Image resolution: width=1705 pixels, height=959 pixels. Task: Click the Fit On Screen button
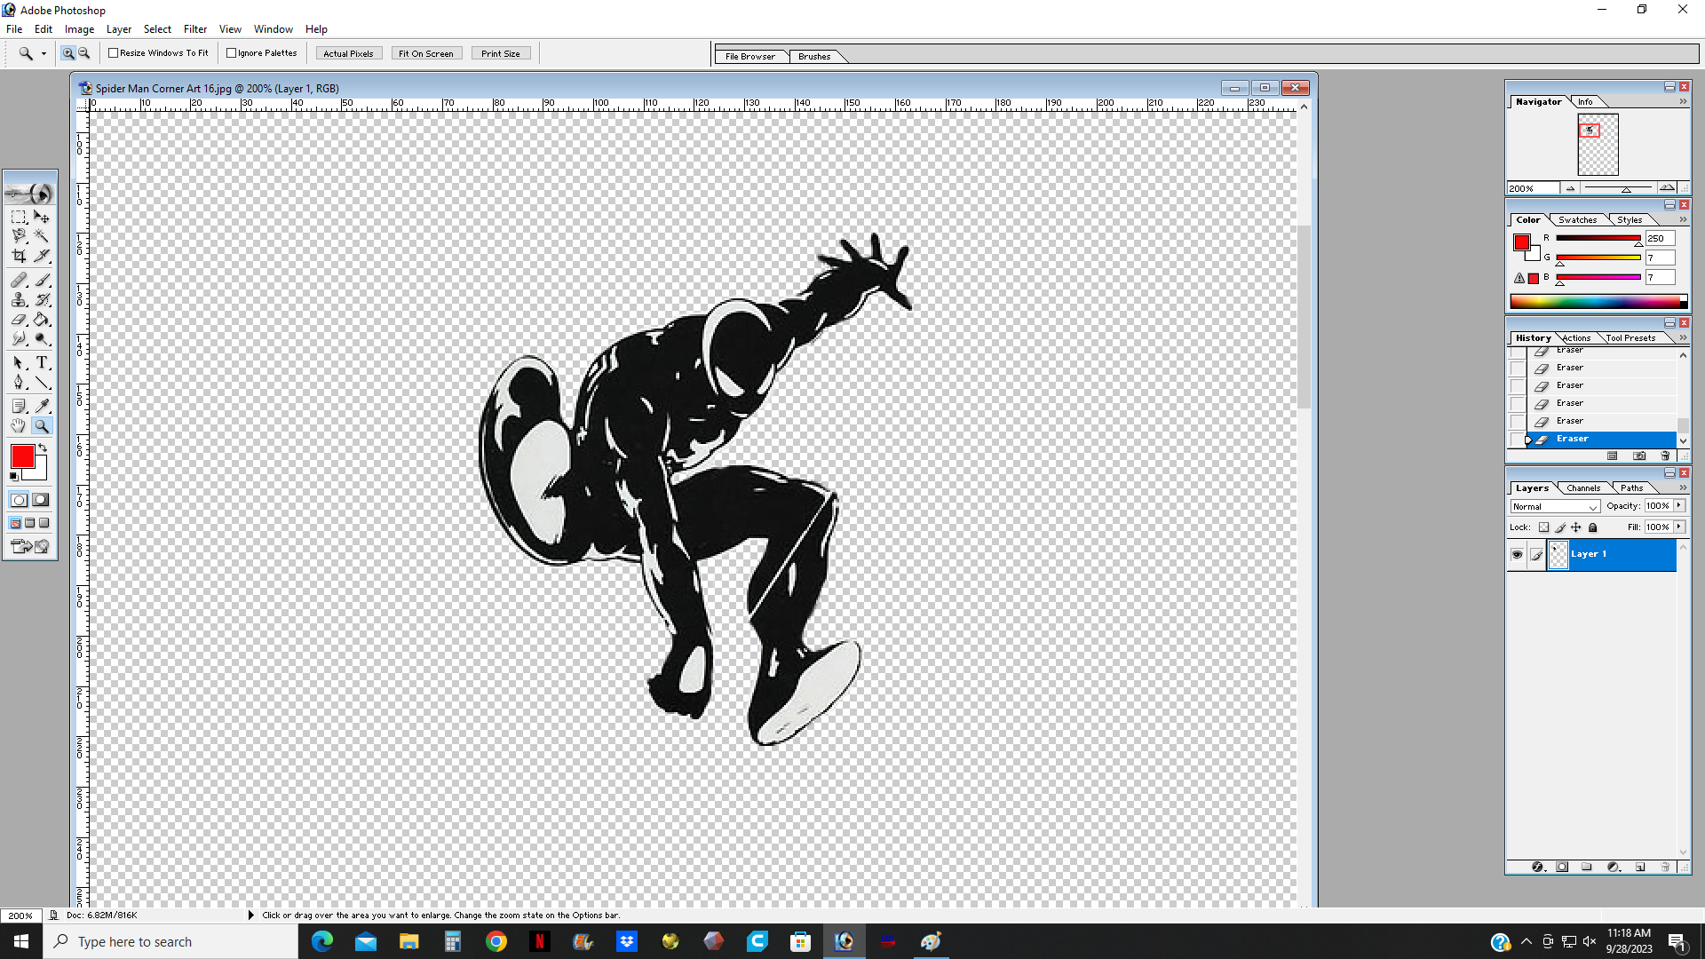click(426, 53)
